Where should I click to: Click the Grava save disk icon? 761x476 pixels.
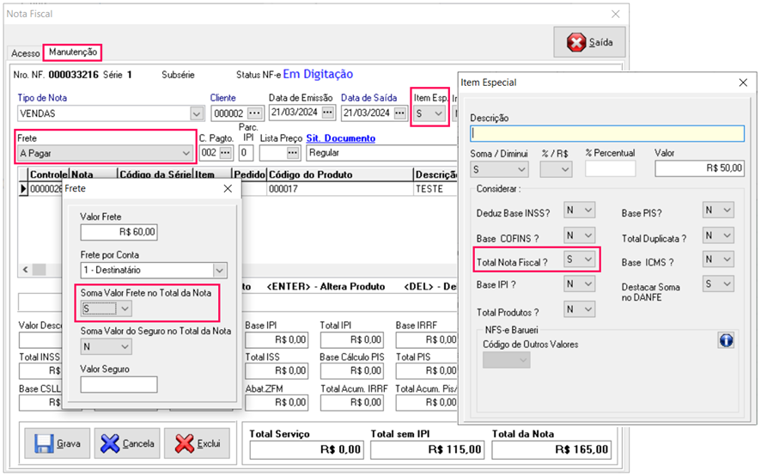click(45, 443)
